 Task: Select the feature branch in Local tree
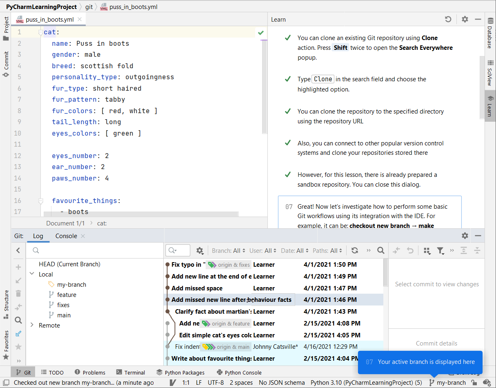67,295
